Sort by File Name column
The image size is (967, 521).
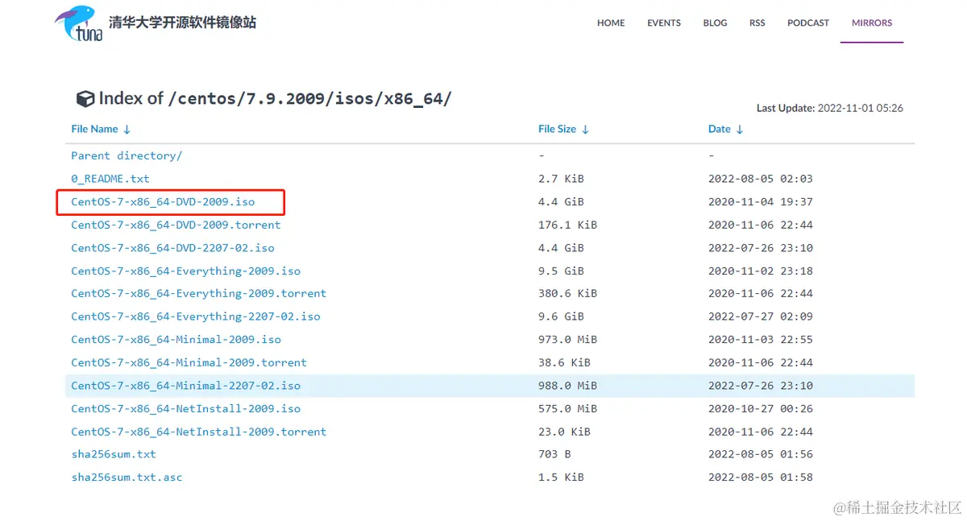click(x=101, y=129)
